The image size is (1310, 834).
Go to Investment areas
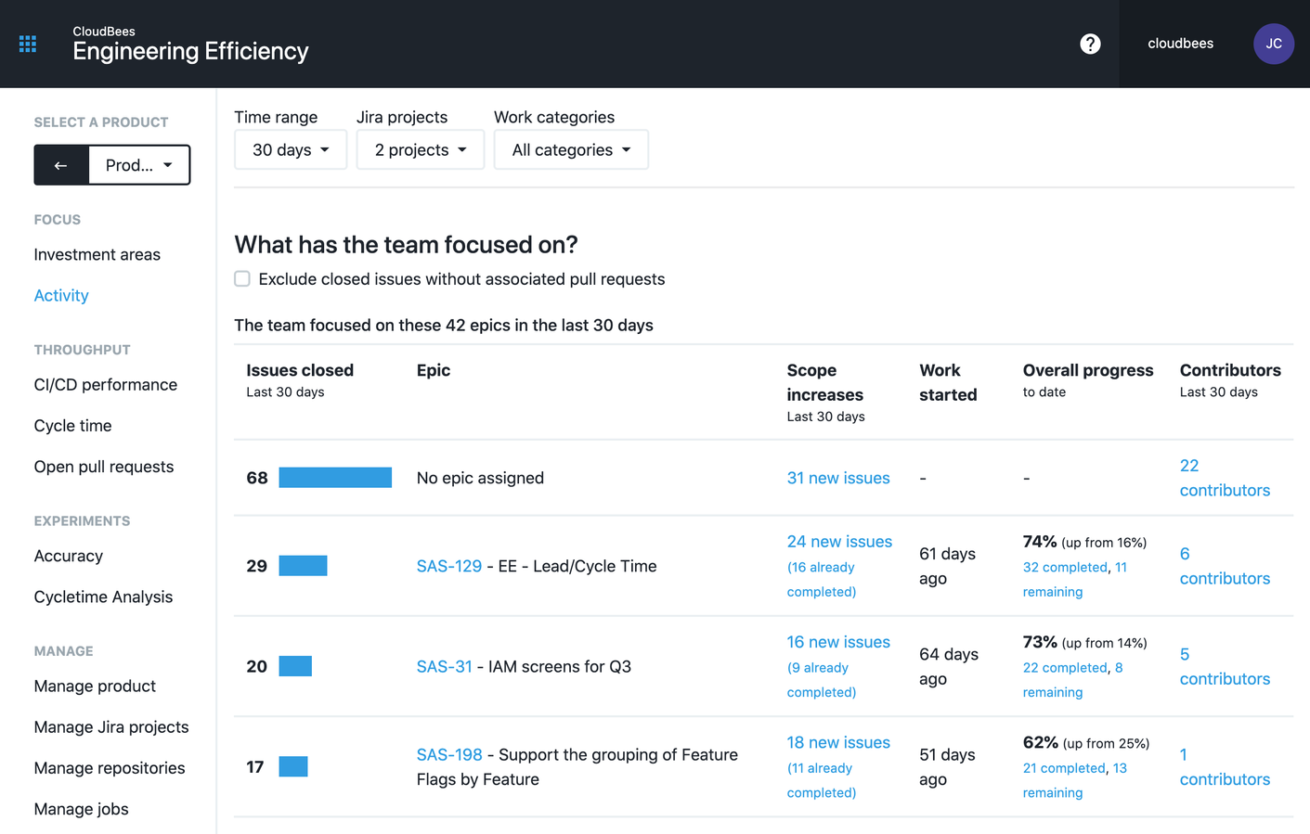point(97,254)
